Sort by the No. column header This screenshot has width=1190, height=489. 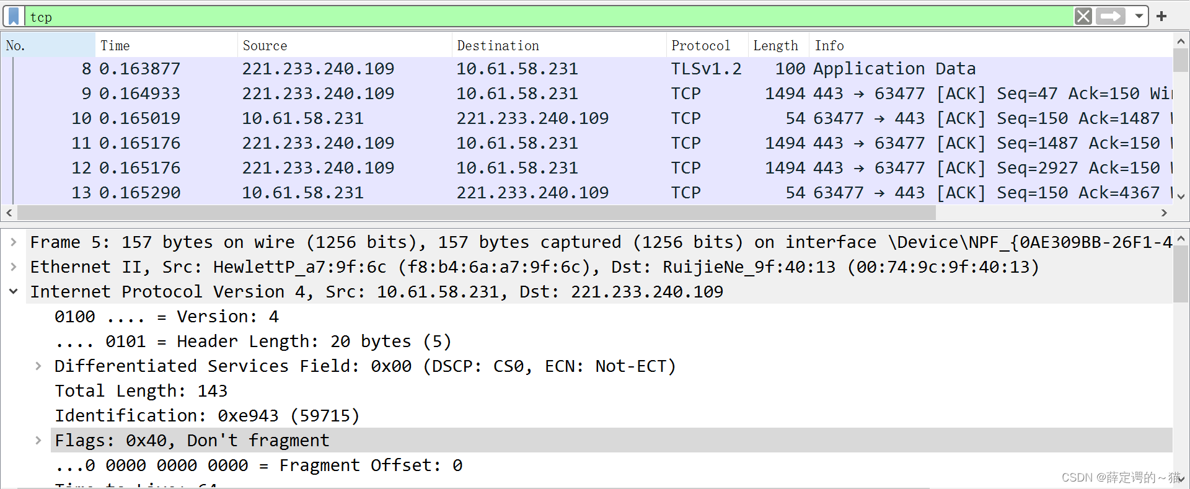pyautogui.click(x=48, y=45)
